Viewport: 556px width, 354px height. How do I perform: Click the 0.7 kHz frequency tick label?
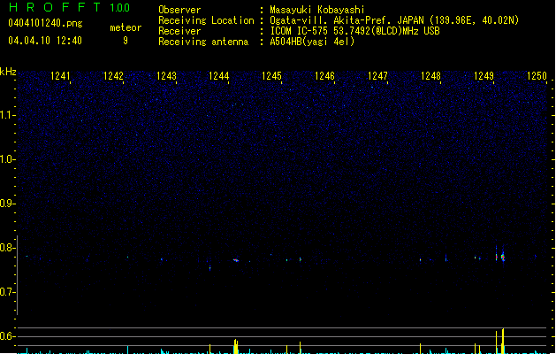click(7, 292)
